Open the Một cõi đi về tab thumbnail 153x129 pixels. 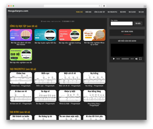tap(70, 78)
